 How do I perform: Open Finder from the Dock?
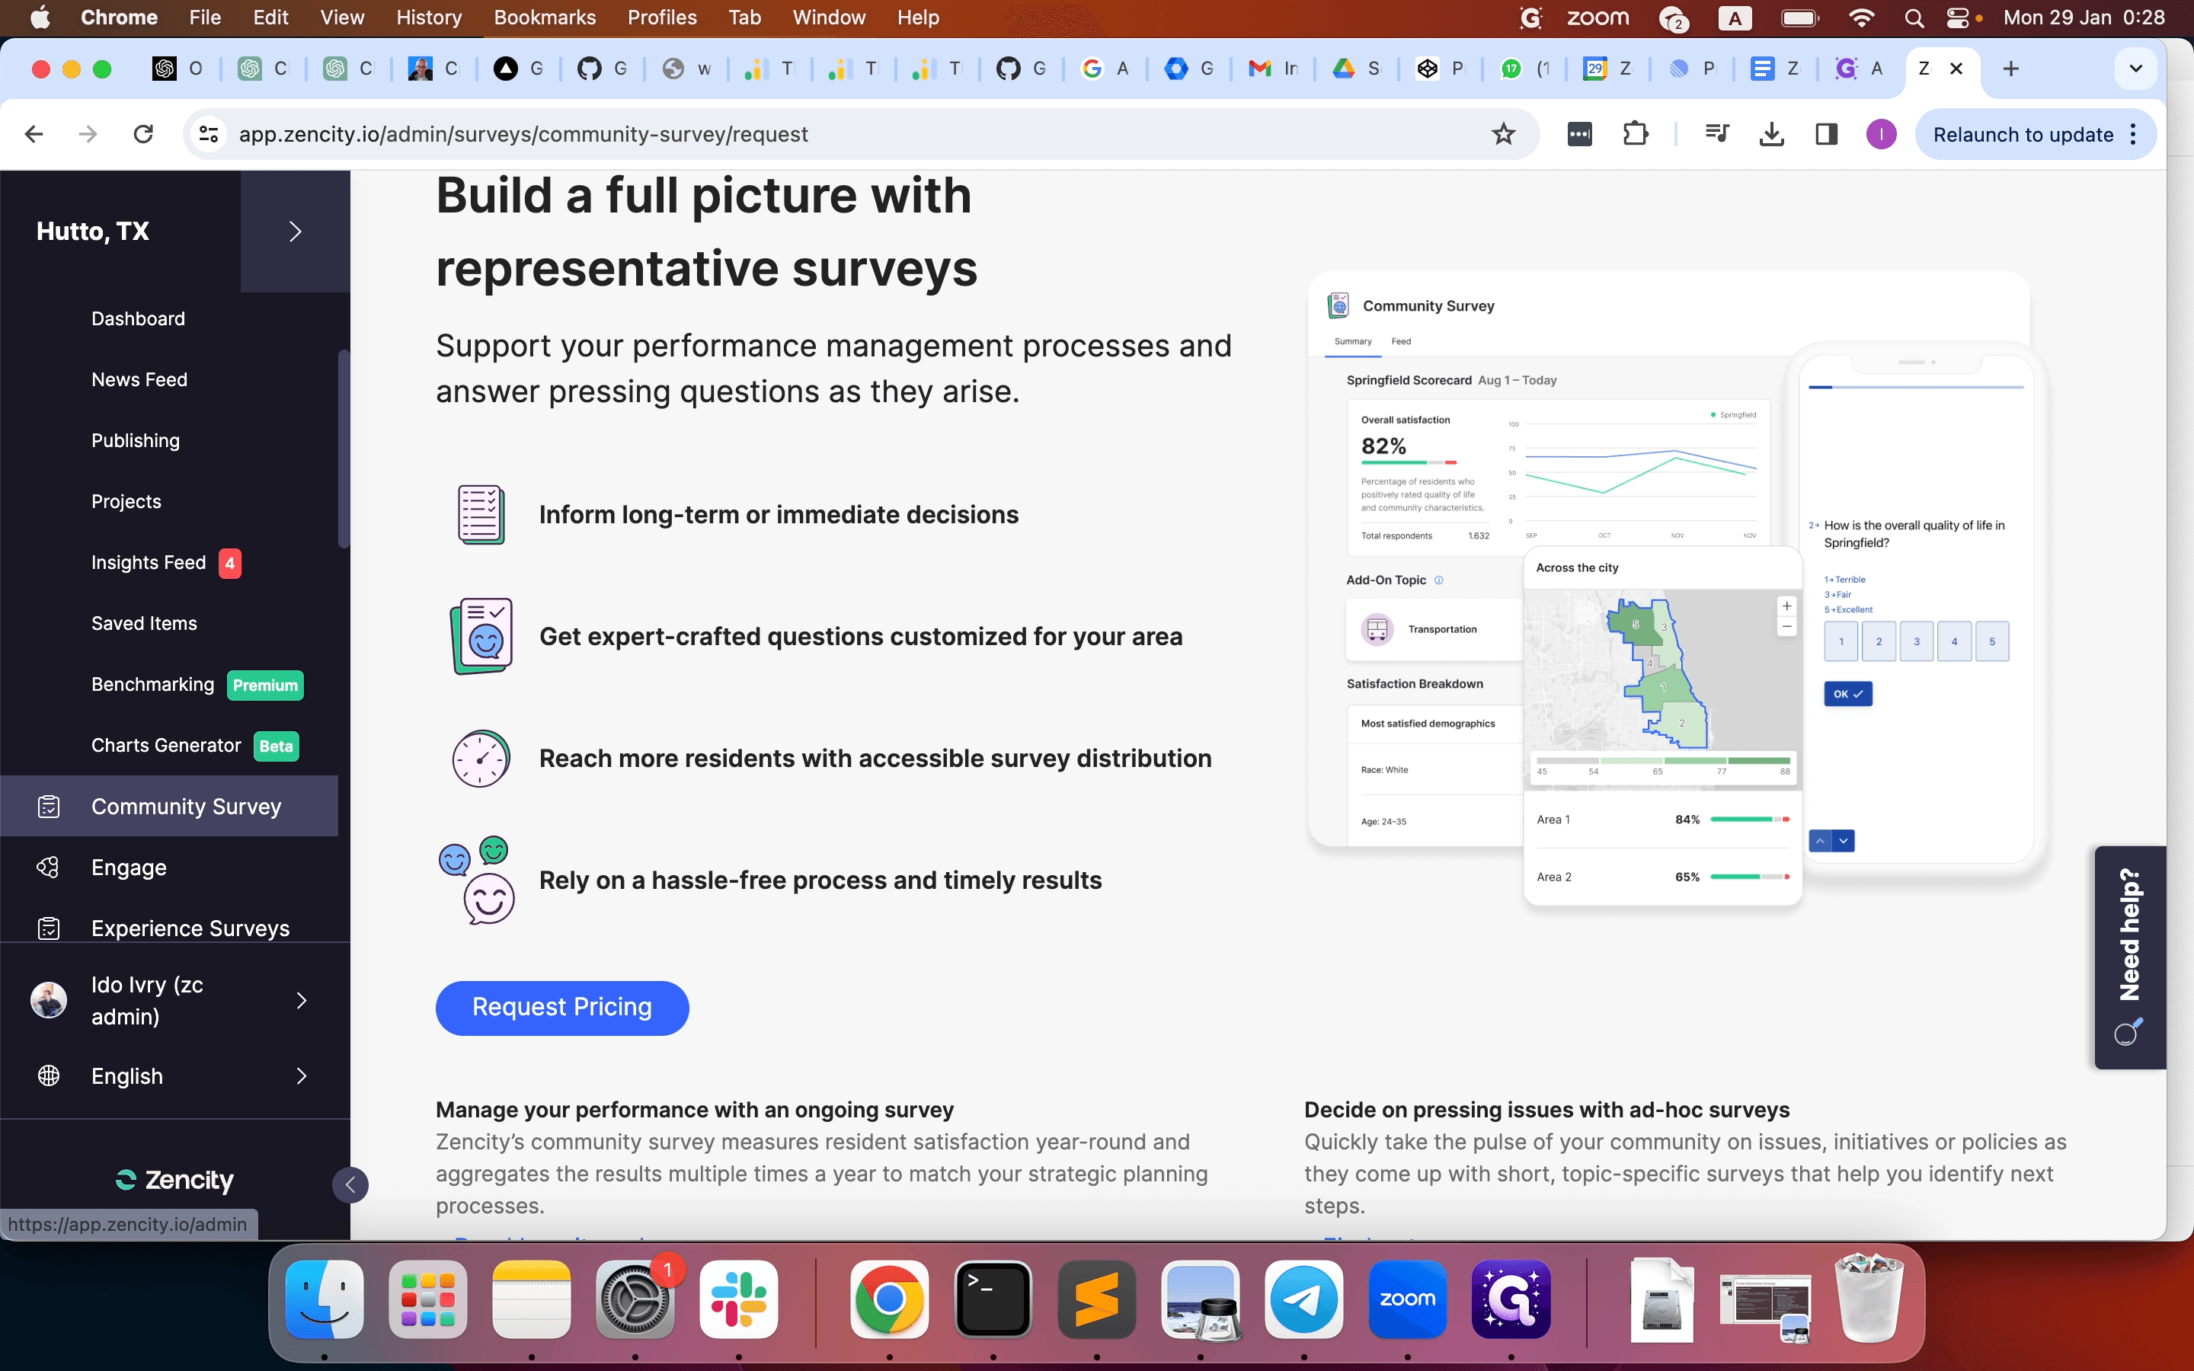tap(325, 1299)
